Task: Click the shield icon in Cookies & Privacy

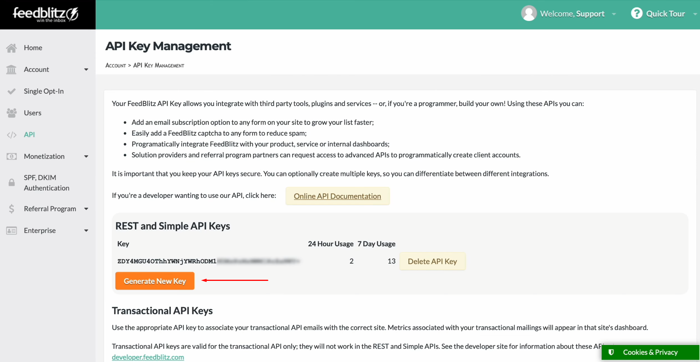Action: [x=611, y=352]
